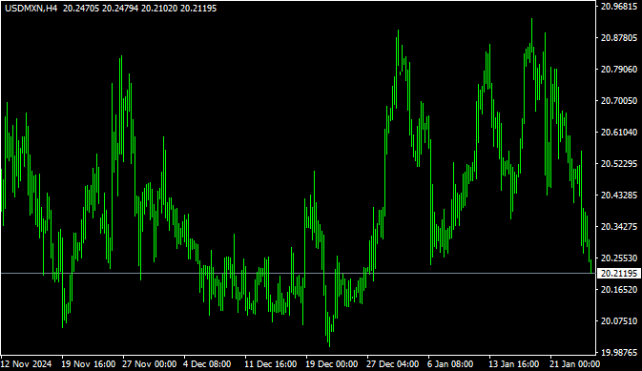The width and height of the screenshot is (642, 371).
Task: Click the 19 Nov 16:00 time marker
Action: click(89, 363)
